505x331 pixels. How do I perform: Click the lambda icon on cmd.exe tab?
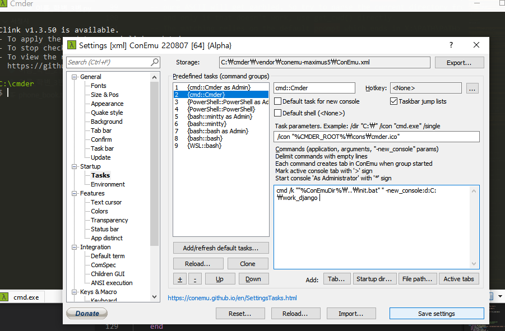pyautogui.click(x=4, y=297)
